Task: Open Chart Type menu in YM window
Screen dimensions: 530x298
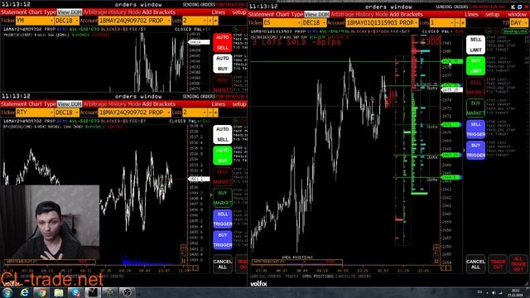Action: click(x=42, y=12)
